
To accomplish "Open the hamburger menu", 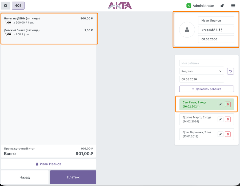I will [x=233, y=6].
